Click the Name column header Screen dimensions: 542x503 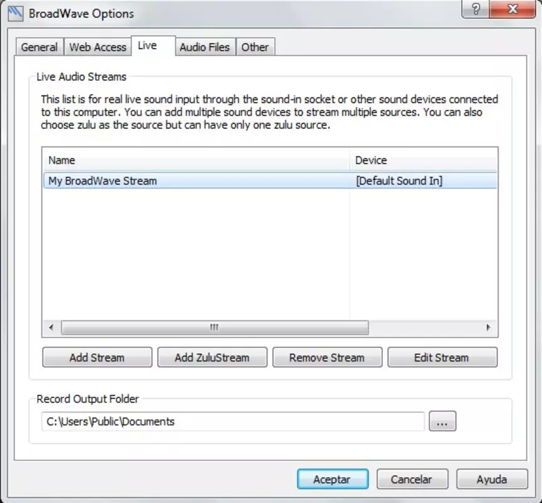click(x=196, y=160)
